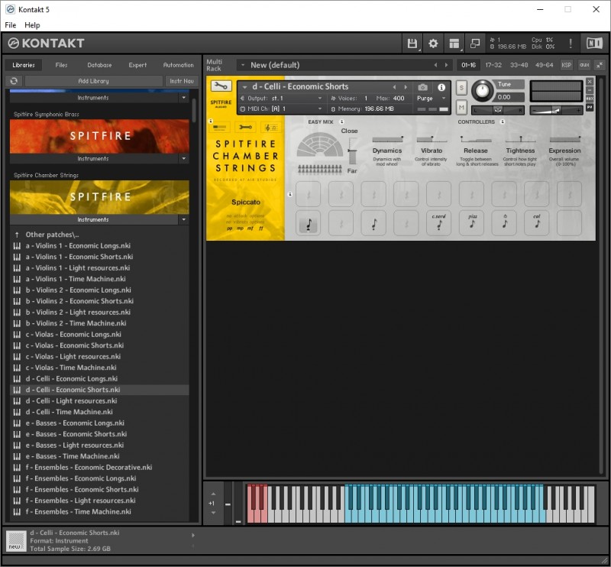Click the Easy Mix info icon
The image size is (611, 567).
341,122
